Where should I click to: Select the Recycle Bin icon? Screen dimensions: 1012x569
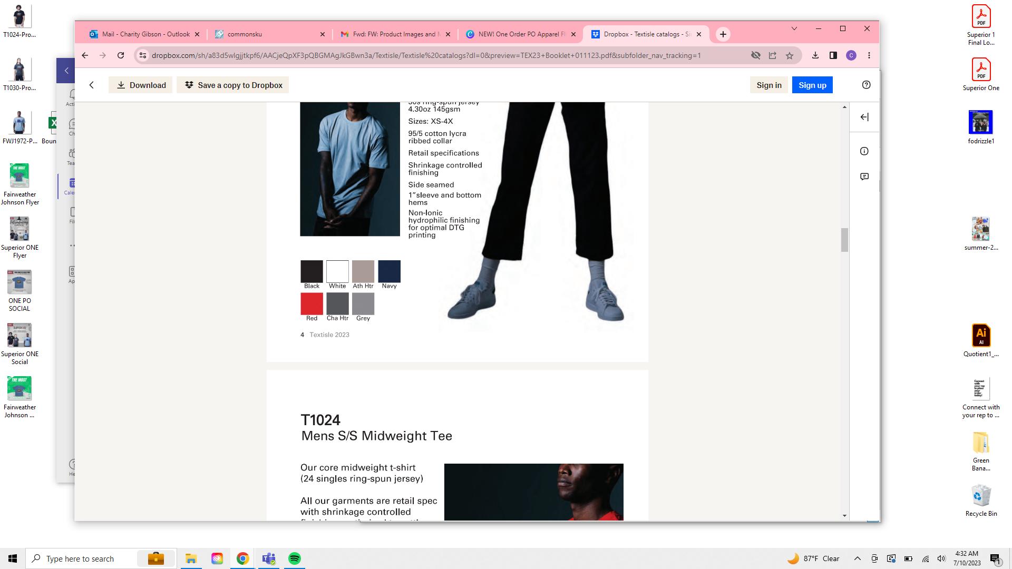coord(981,501)
